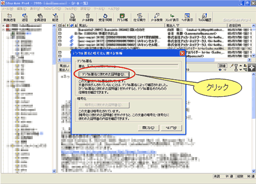Click the 返信 reply toolbar icon
Image resolution: width=256 pixels, height=184 pixels.
pos(25,17)
